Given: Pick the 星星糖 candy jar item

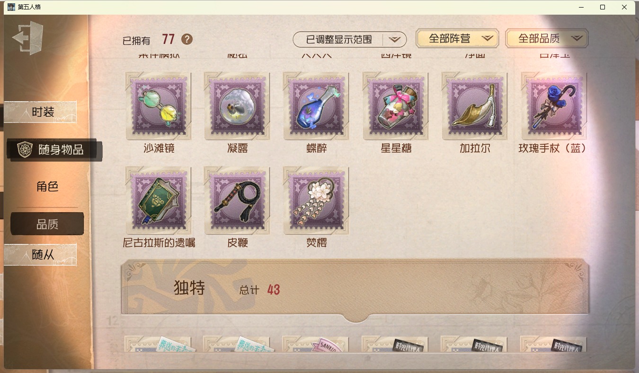Looking at the screenshot, I should pyautogui.click(x=396, y=106).
